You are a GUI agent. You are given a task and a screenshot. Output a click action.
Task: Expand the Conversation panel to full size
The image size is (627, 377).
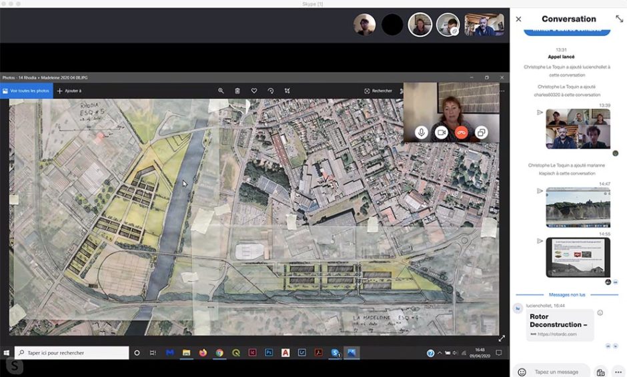[x=619, y=19]
